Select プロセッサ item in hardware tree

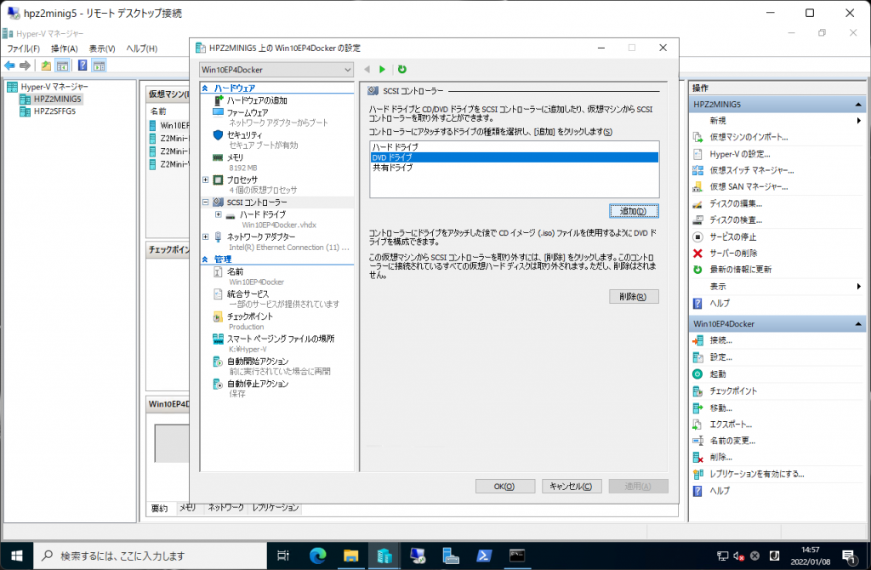242,180
